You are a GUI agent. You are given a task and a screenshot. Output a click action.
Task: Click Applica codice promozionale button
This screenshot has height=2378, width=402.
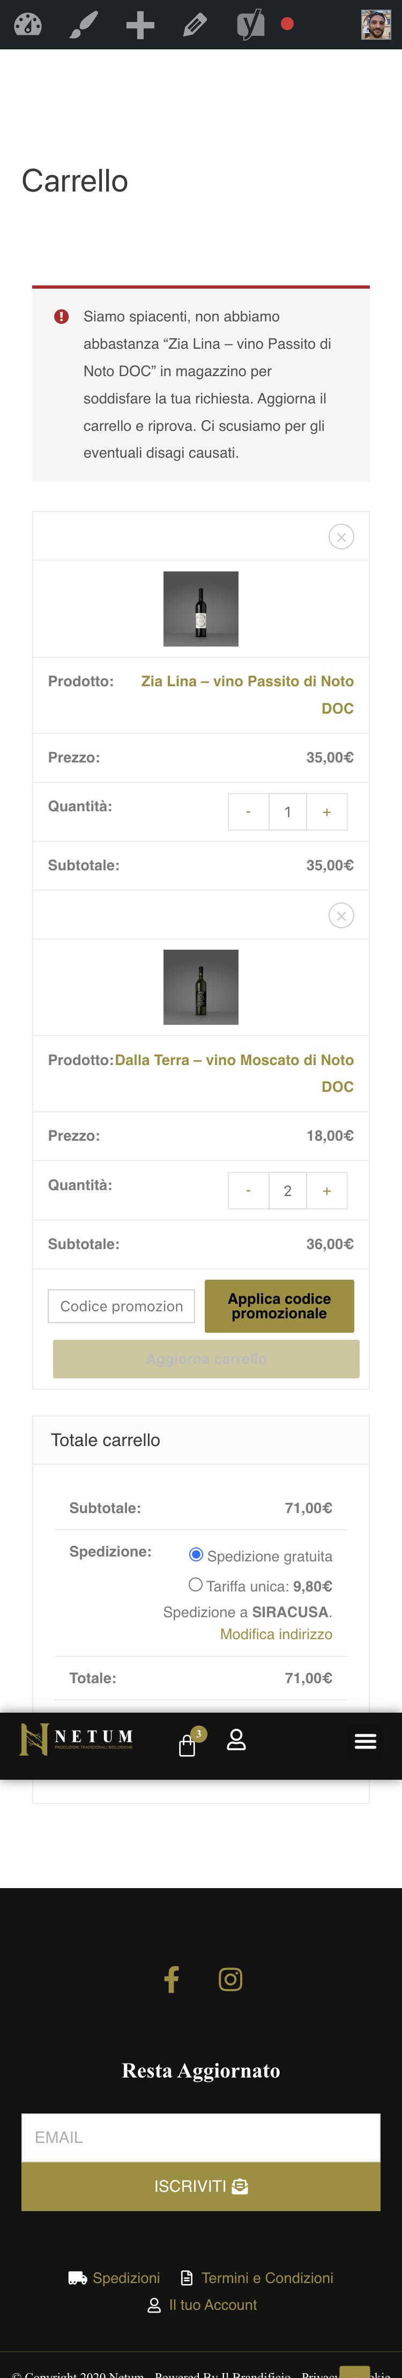pos(278,1305)
